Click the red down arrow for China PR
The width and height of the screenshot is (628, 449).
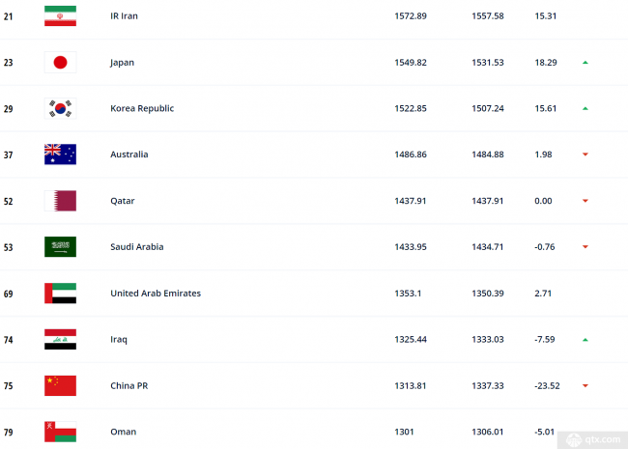pos(585,386)
